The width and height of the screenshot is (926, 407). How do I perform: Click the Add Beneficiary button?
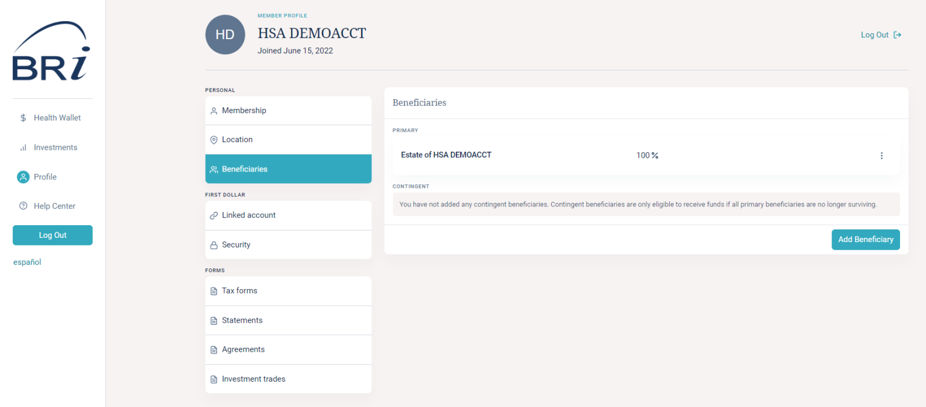pyautogui.click(x=866, y=239)
